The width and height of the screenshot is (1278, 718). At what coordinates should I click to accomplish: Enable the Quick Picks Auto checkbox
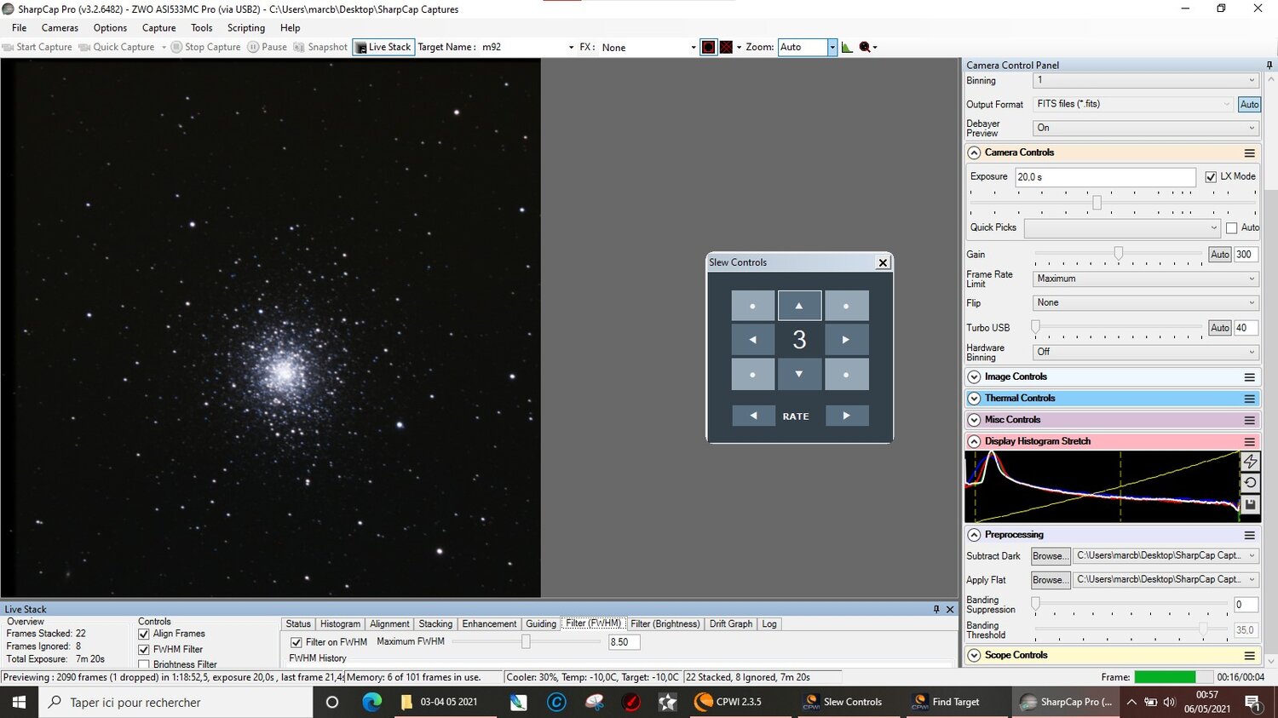click(x=1231, y=227)
